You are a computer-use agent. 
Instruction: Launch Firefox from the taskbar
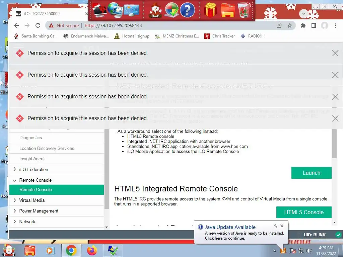[92, 250]
